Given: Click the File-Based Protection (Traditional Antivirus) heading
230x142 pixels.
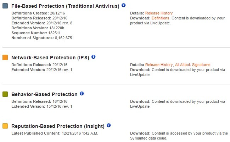Looking at the screenshot, I should coord(65,6).
